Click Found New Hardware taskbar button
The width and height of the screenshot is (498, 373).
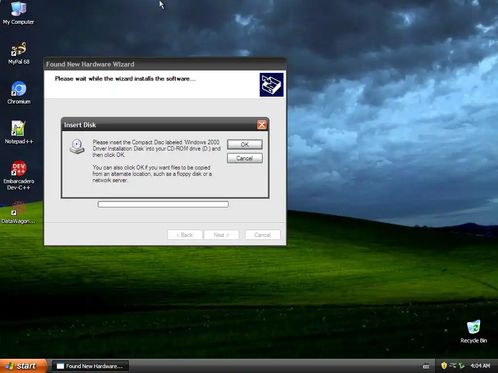coord(90,366)
